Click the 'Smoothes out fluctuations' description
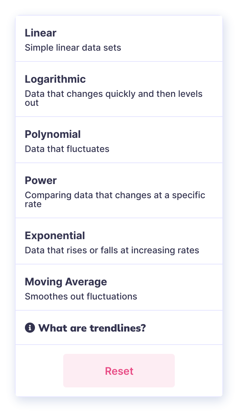The image size is (238, 412). tap(81, 297)
